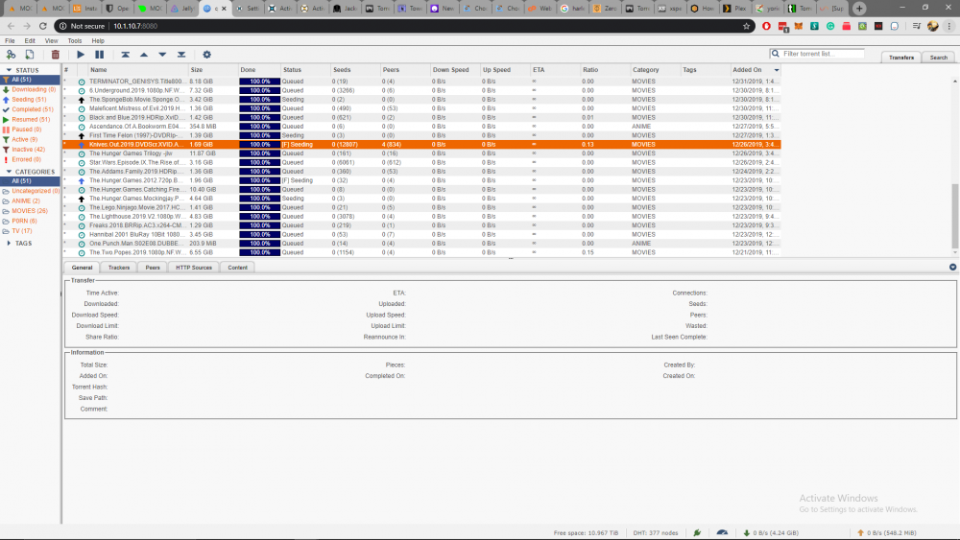Select The Hunger Games Trilogy torrent row

(421, 153)
